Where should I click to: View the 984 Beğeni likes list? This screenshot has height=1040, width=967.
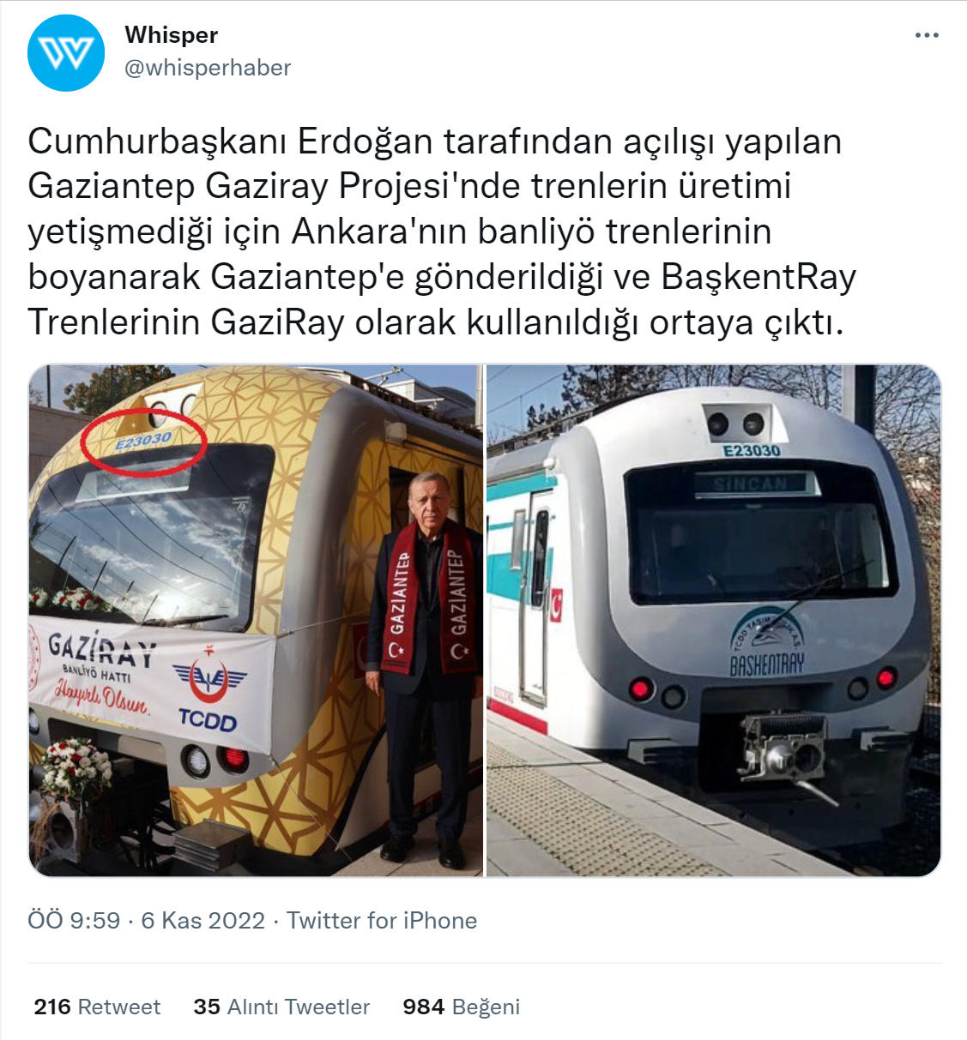[x=462, y=1007]
